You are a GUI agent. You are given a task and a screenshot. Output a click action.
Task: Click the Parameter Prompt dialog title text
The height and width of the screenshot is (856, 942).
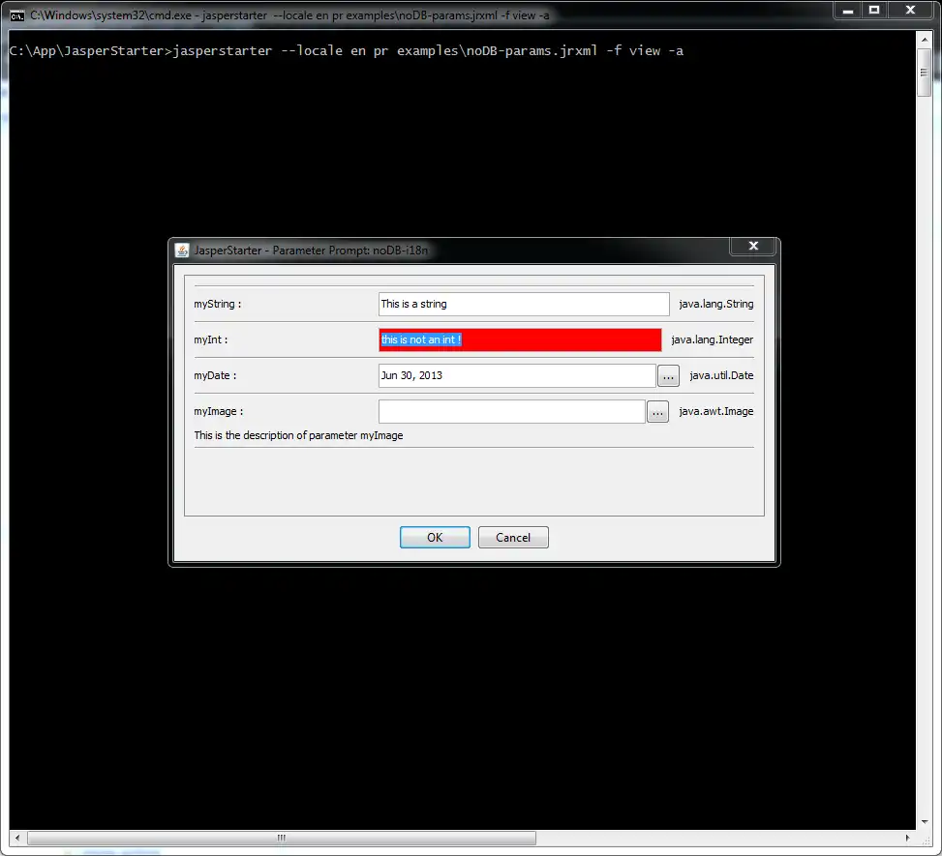(x=311, y=251)
